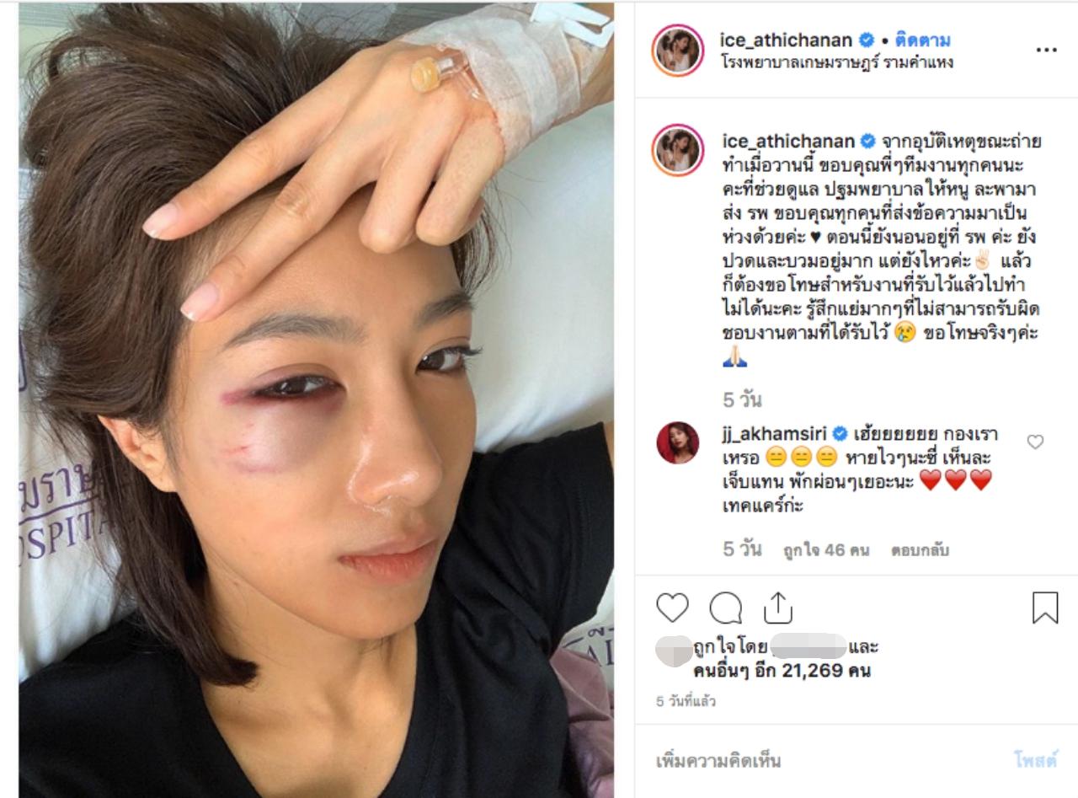Open jj_akhamsiri username link
The height and width of the screenshot is (798, 1078).
click(x=776, y=434)
